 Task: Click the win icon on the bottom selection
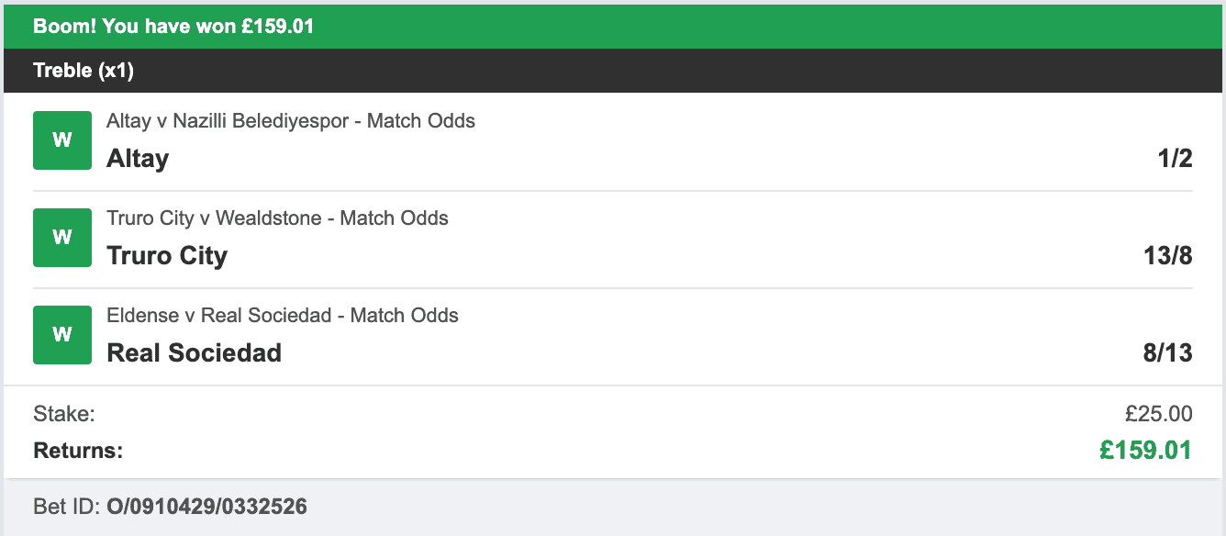click(61, 334)
